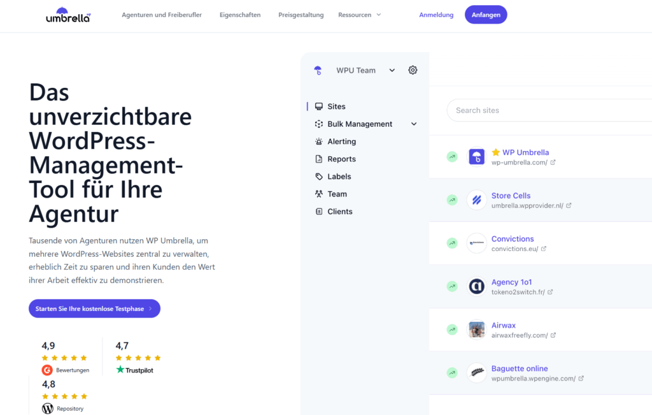Click Starten Sie Ihre kostenlose Testphase

(x=94, y=309)
